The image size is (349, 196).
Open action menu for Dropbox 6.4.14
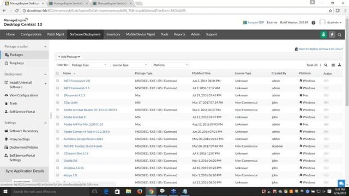point(326,168)
